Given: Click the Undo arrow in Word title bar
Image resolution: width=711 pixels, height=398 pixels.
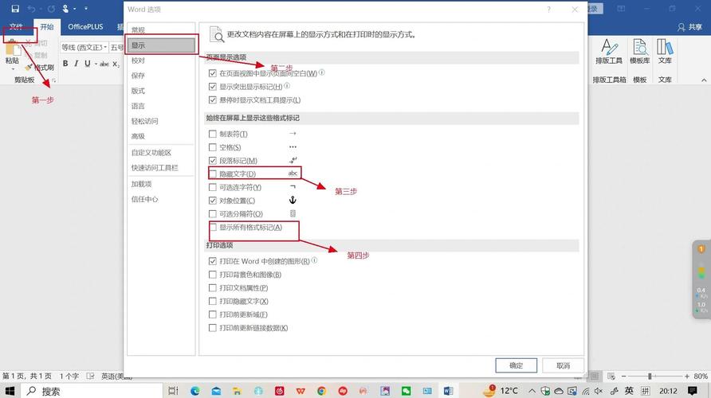Looking at the screenshot, I should 31,9.
